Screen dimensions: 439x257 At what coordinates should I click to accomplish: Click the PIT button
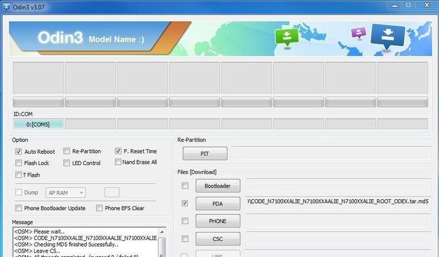[x=205, y=154]
